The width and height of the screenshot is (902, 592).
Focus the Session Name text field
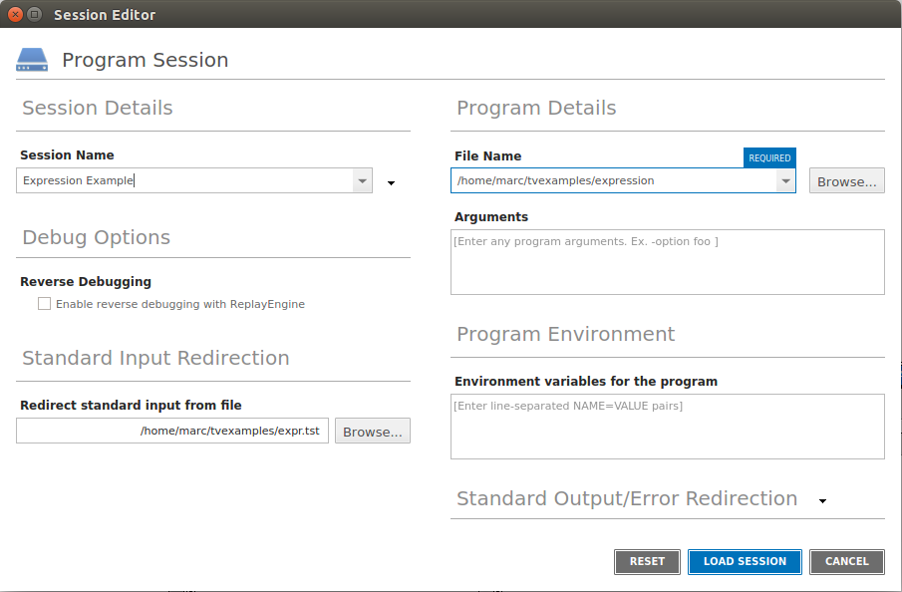pos(184,180)
